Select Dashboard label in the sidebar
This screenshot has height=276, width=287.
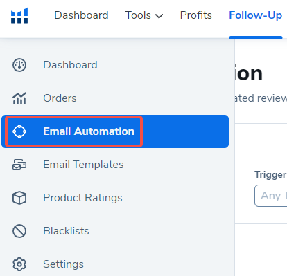(70, 65)
